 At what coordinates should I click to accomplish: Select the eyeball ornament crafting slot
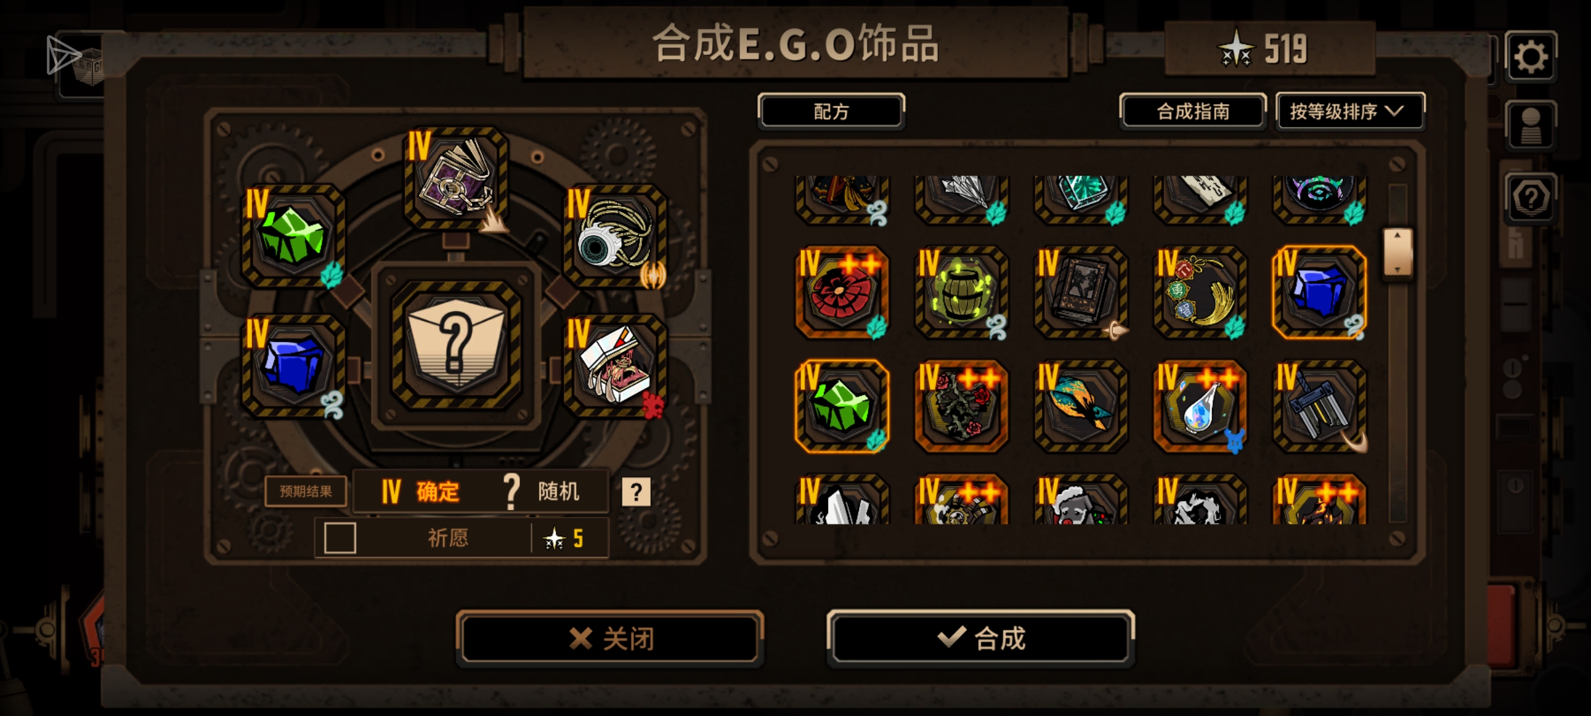tap(615, 236)
